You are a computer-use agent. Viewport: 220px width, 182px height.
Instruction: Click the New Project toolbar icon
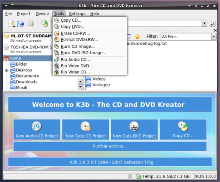point(12,23)
